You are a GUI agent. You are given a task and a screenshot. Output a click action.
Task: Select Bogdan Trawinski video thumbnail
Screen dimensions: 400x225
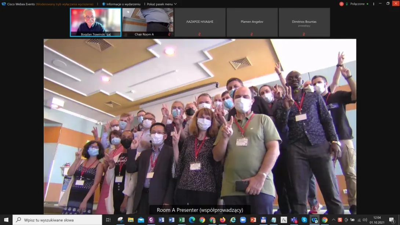pos(96,22)
